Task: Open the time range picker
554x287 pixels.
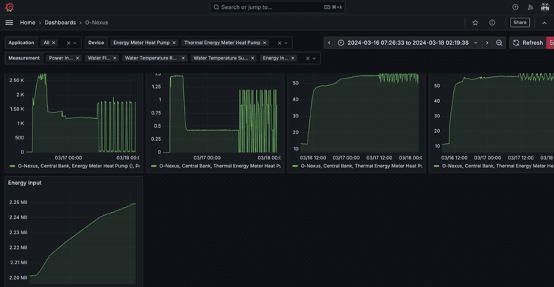Action: [408, 43]
